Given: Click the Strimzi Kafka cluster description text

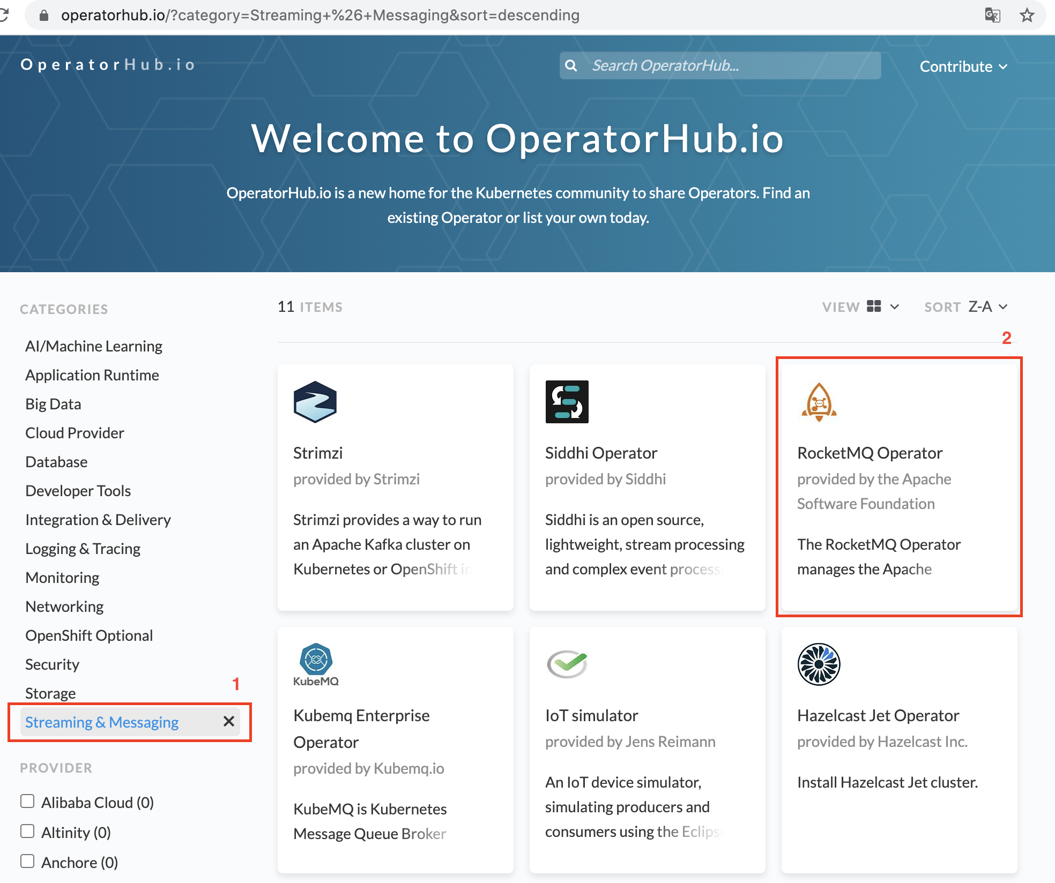Looking at the screenshot, I should 388,544.
